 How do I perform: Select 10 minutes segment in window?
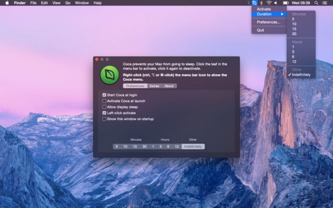click(x=125, y=146)
